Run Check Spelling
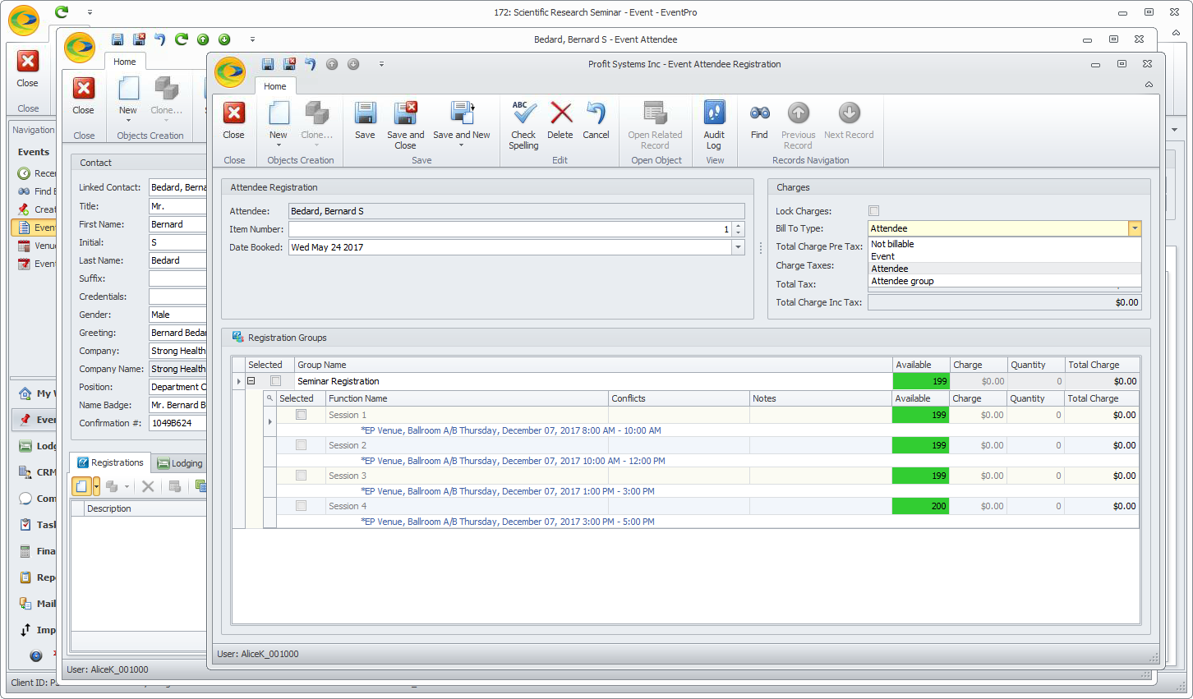 tap(523, 126)
